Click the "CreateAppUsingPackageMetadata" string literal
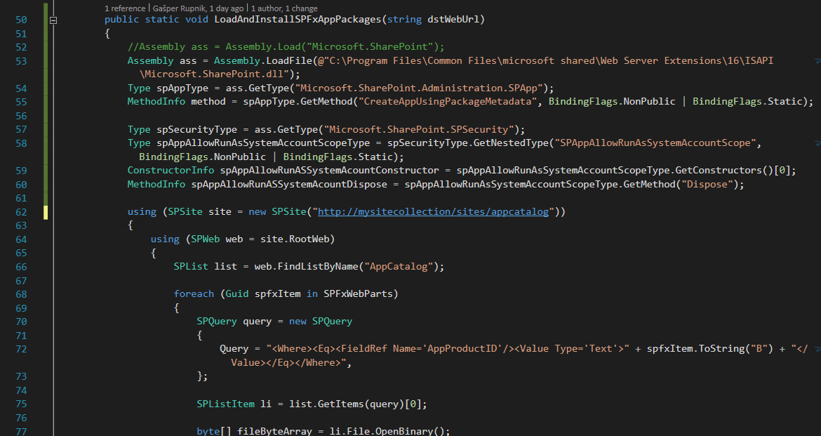821x436 pixels. [449, 102]
